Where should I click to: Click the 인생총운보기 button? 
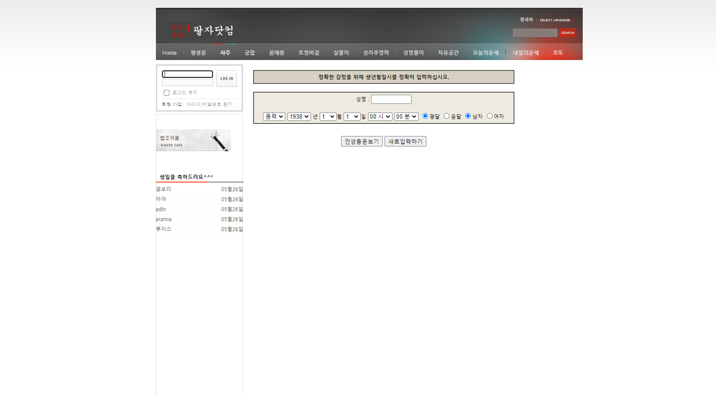coord(361,141)
